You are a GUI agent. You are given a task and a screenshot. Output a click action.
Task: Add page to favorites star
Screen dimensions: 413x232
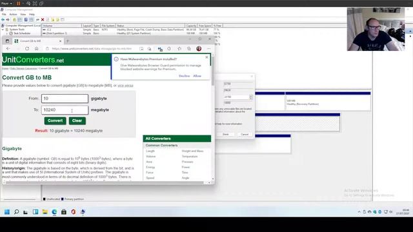[x=179, y=49]
